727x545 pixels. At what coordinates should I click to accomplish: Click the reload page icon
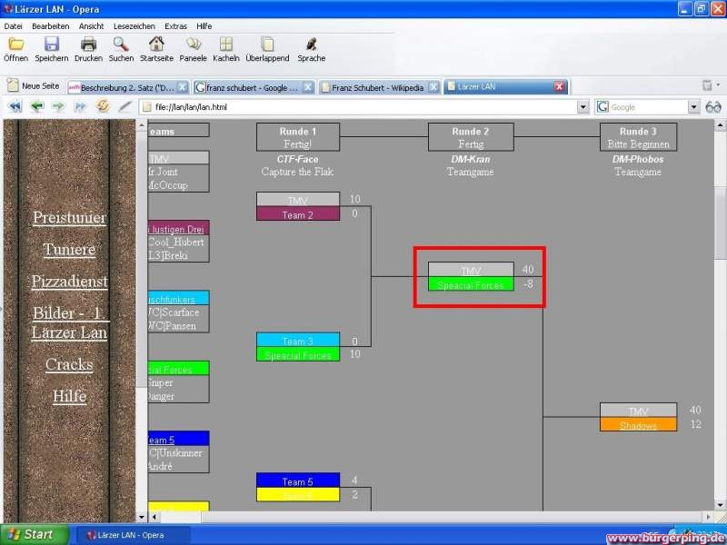click(103, 106)
